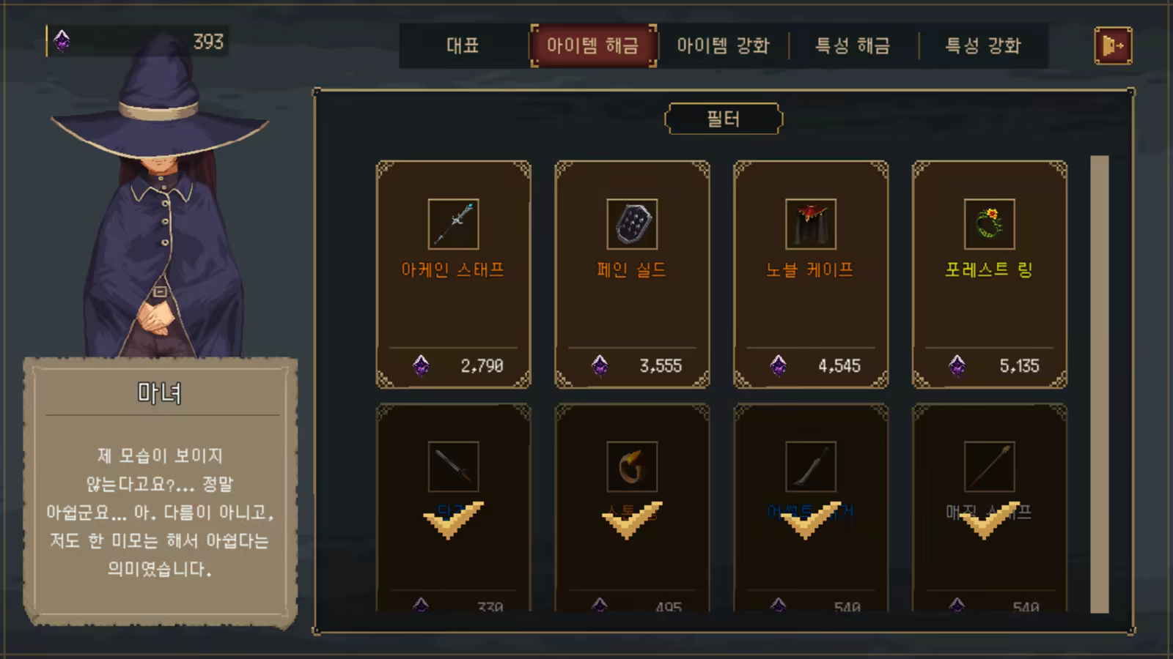
Task: Switch to the 대표 tab
Action: [x=463, y=45]
